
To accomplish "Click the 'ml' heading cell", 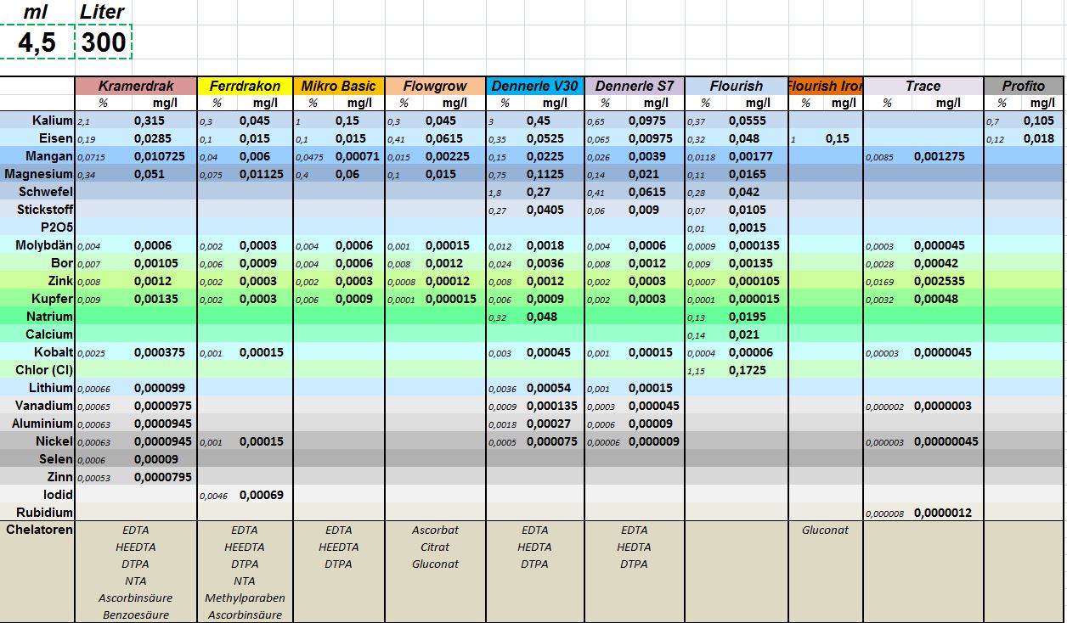I will pos(37,12).
